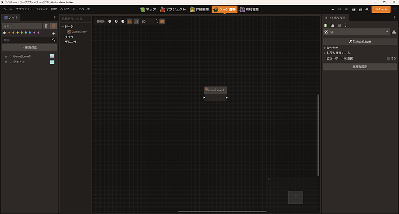
Task: Click the plus icon beside the color tags
Action: coord(53,33)
